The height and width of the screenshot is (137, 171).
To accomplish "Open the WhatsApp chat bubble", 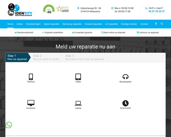I will pos(9,125).
